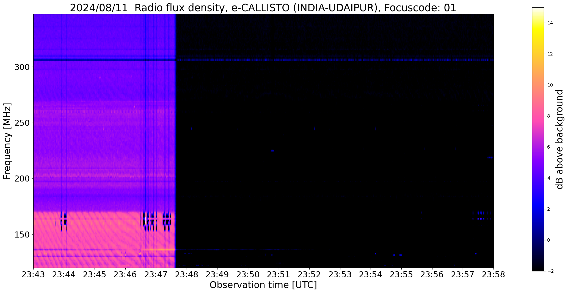Click the black bottom of the colorbar
The height and width of the screenshot is (293, 568).
tap(538, 265)
